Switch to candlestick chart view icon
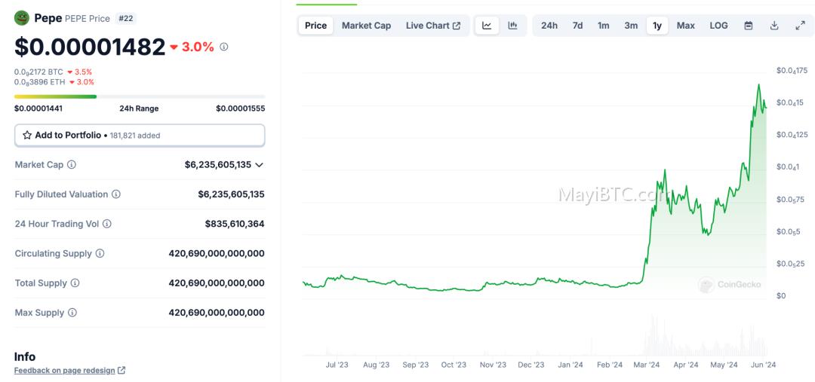The image size is (815, 382). [512, 26]
